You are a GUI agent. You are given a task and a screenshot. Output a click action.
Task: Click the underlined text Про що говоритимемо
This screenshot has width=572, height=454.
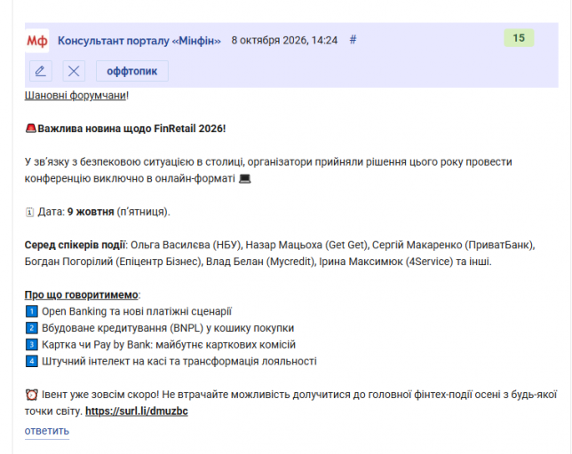[x=82, y=295]
